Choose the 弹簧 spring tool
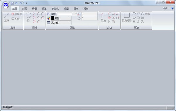The image size is (176, 111). pyautogui.click(x=147, y=14)
